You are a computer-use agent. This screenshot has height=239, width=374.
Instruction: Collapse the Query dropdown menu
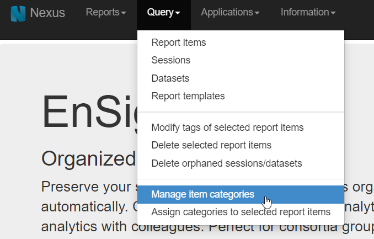pyautogui.click(x=164, y=12)
